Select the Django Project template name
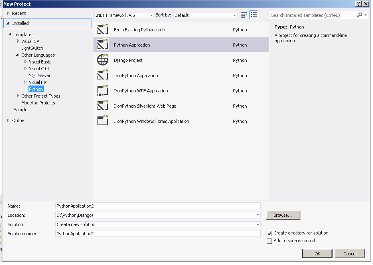 [x=128, y=60]
